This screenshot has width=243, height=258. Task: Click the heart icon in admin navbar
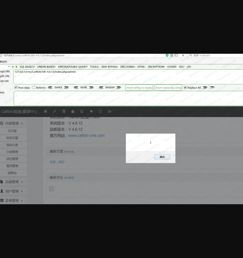[x=91, y=111]
